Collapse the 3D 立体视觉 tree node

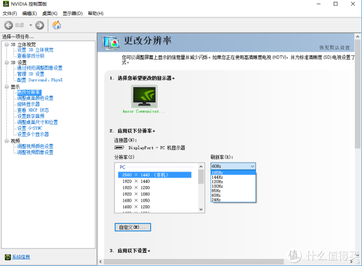7,45
